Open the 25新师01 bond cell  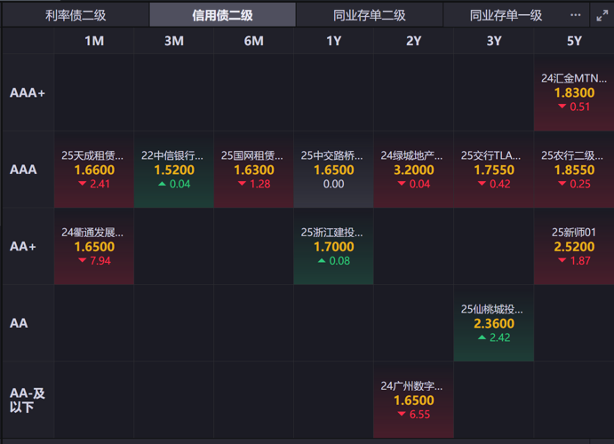(x=574, y=247)
